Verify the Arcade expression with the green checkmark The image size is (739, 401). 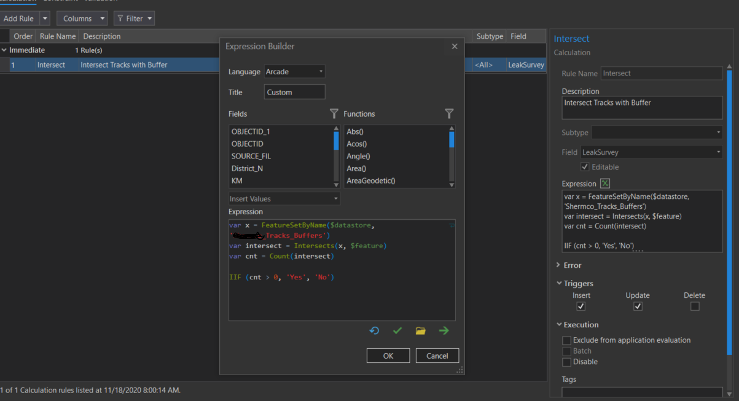pyautogui.click(x=397, y=330)
